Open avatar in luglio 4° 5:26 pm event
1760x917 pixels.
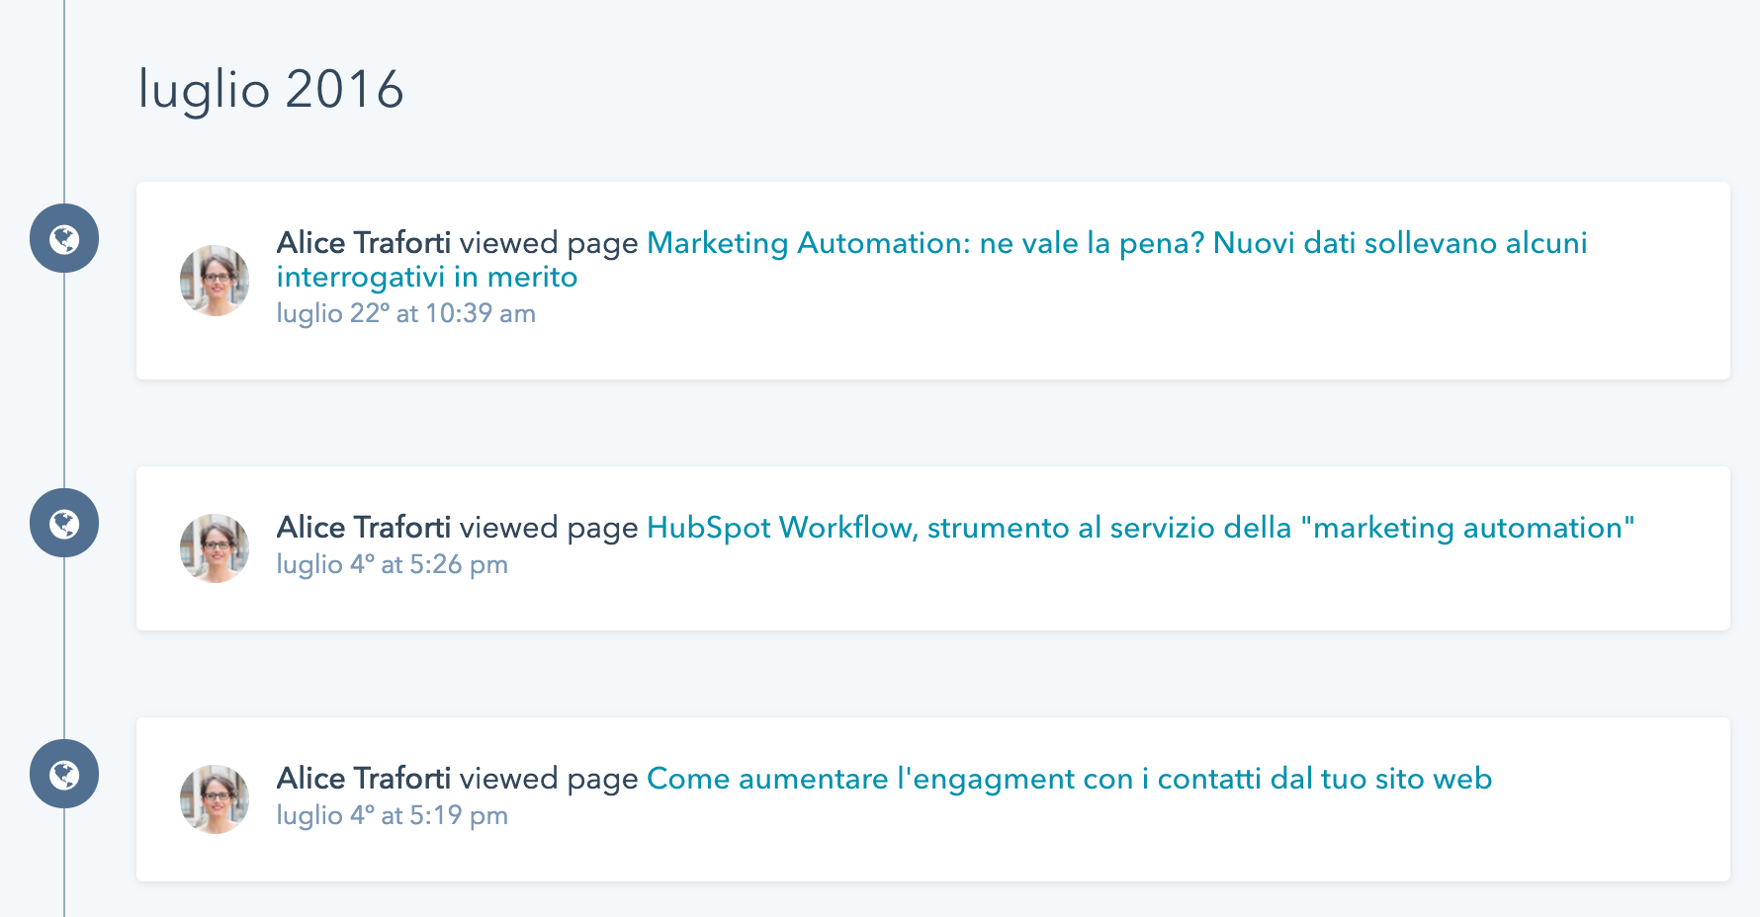click(x=215, y=548)
